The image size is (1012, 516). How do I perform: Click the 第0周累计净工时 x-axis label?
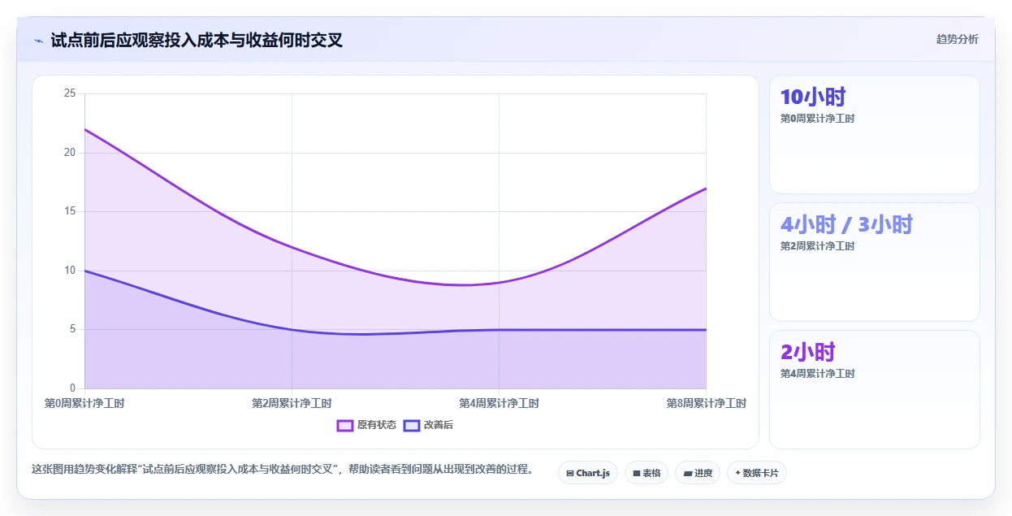(84, 403)
